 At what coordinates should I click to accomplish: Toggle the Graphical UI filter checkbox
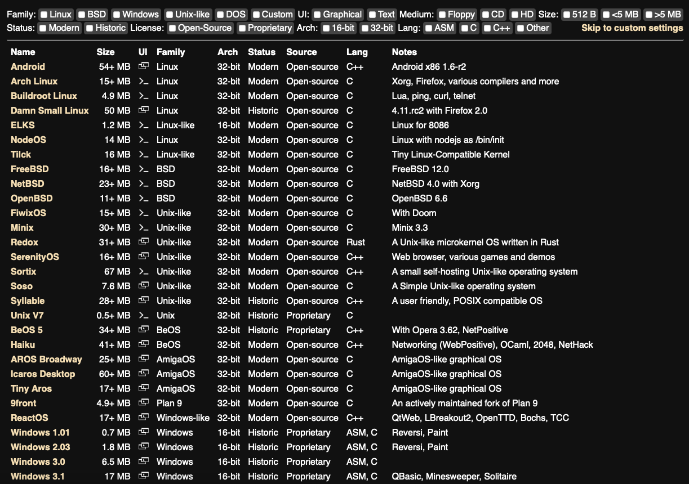coord(317,15)
